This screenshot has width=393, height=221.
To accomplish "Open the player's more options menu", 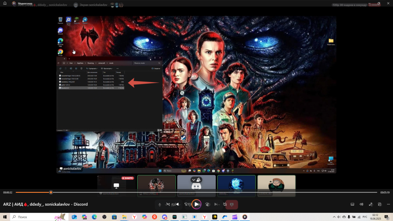I will (388, 205).
